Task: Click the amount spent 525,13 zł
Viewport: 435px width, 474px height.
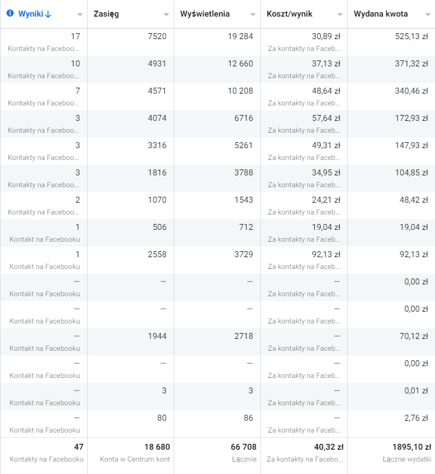Action: coord(411,36)
